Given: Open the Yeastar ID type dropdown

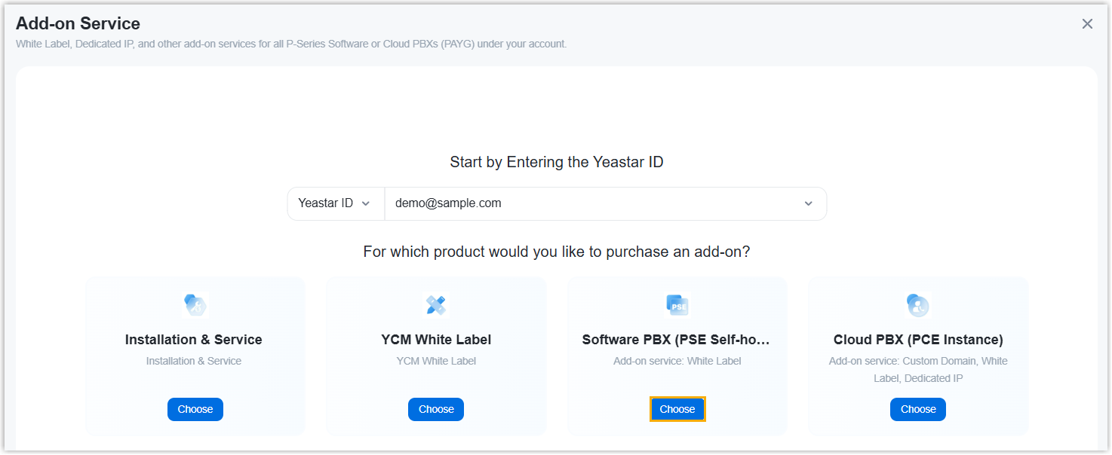Looking at the screenshot, I should pyautogui.click(x=335, y=203).
